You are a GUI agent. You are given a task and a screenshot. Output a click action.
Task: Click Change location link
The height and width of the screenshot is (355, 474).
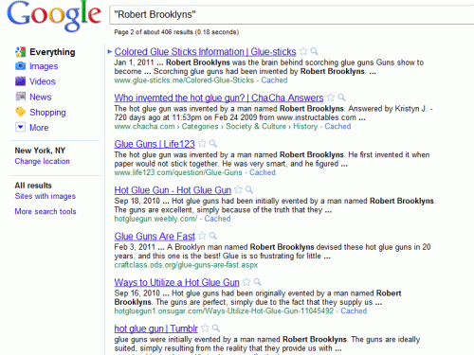42,161
